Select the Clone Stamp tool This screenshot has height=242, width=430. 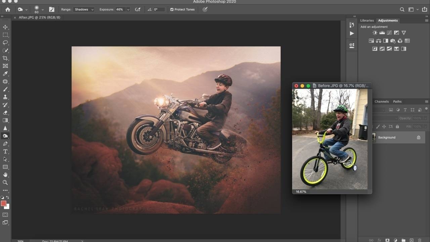5,97
